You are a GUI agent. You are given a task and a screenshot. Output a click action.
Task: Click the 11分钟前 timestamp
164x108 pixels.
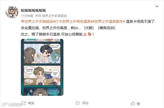(x=27, y=16)
